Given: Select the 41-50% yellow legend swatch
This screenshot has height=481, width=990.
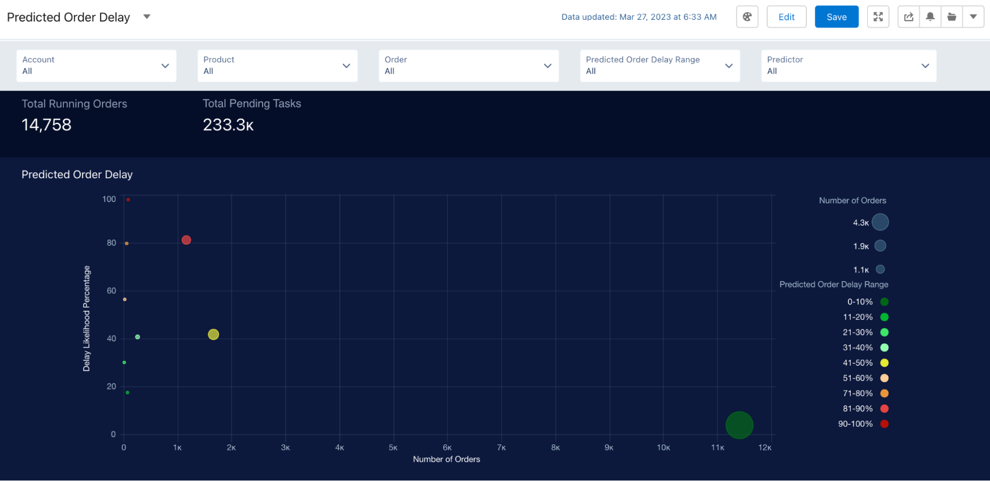Looking at the screenshot, I should point(885,362).
